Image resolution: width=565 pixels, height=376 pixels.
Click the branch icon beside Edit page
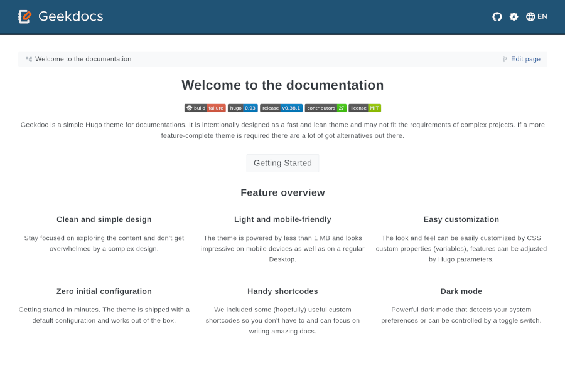(505, 60)
